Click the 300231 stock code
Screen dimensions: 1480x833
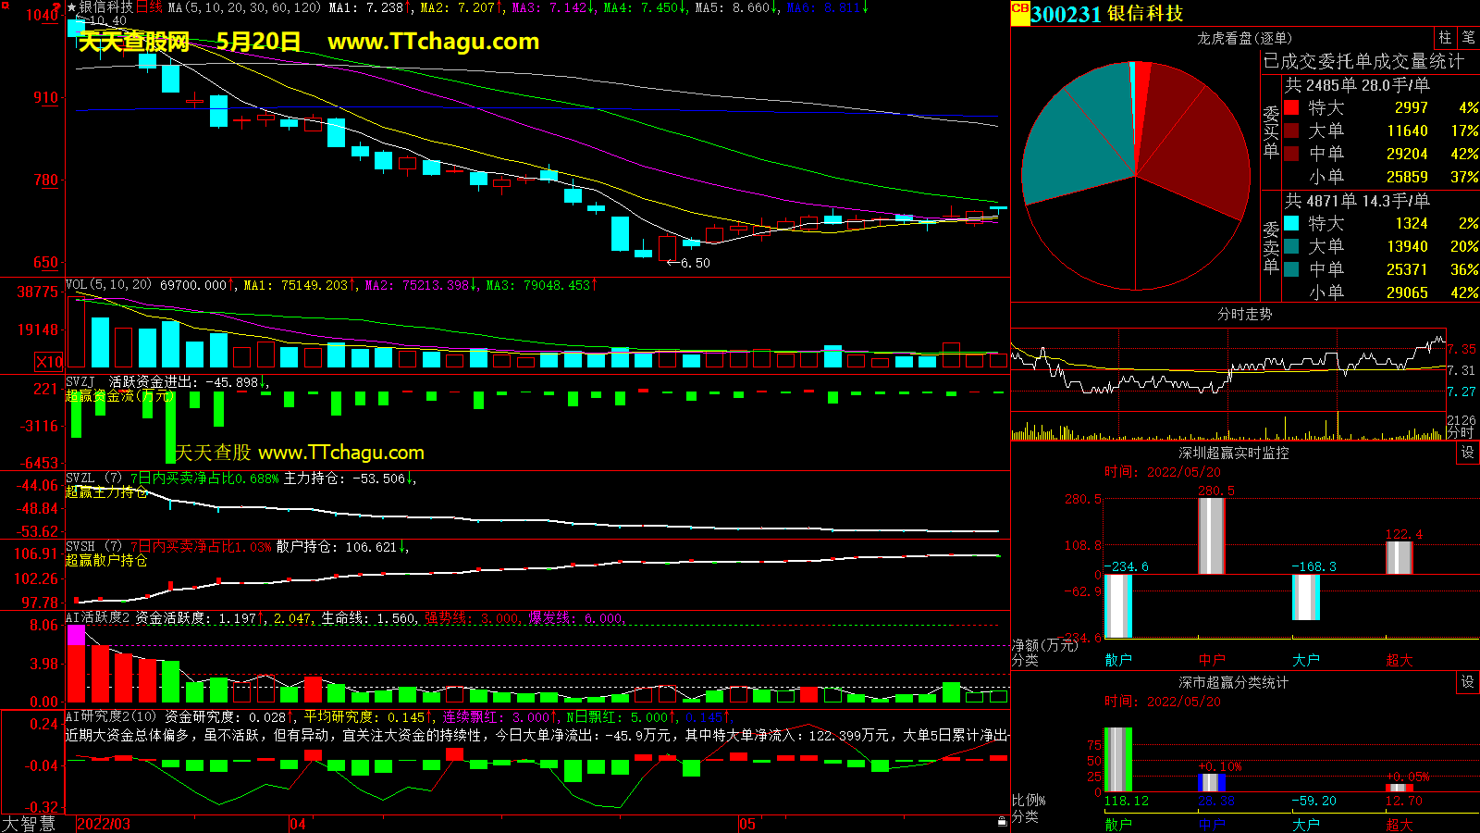coord(1066,14)
